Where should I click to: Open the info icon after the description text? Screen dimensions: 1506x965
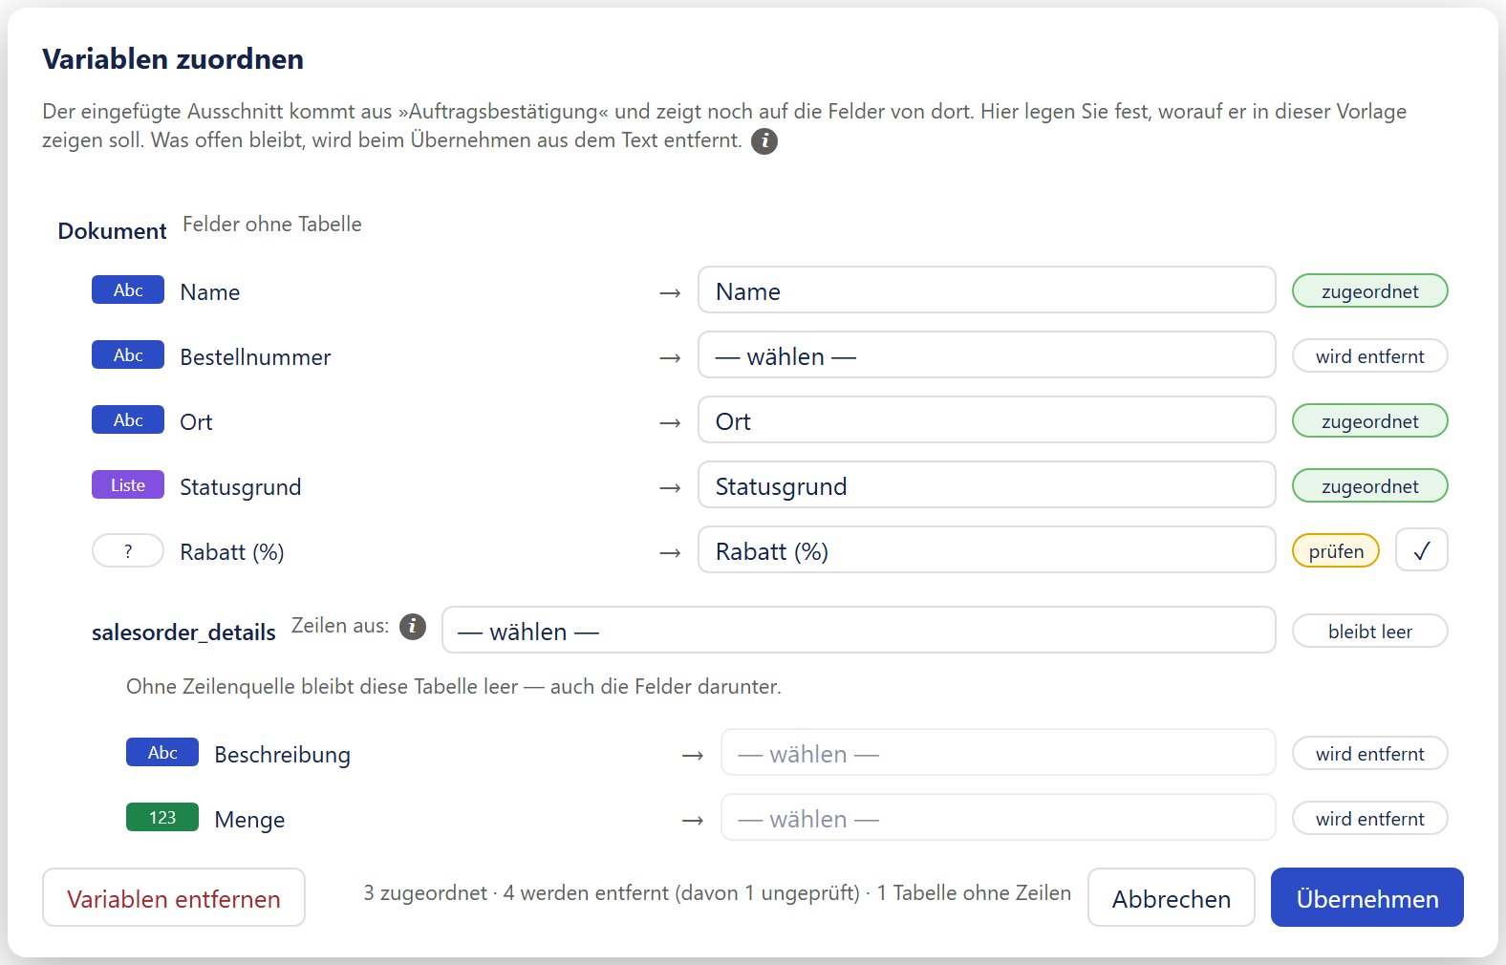764,141
